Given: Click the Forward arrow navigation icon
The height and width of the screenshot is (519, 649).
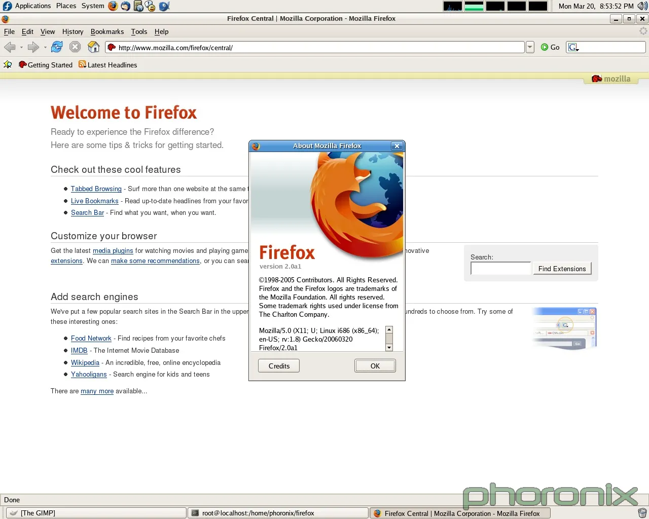Looking at the screenshot, I should (x=33, y=47).
